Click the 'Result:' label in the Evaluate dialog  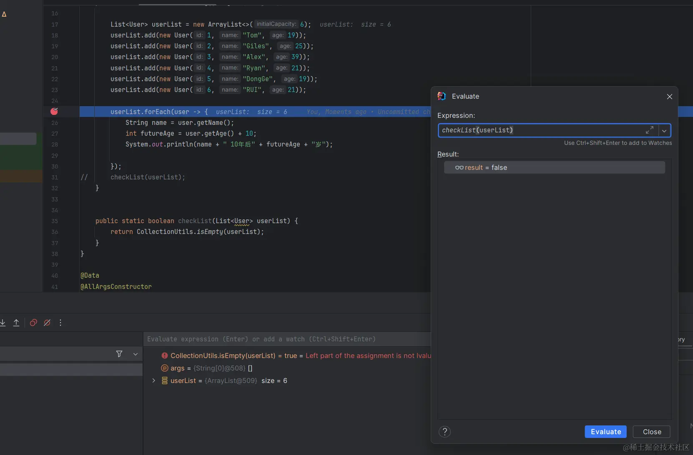tap(448, 154)
